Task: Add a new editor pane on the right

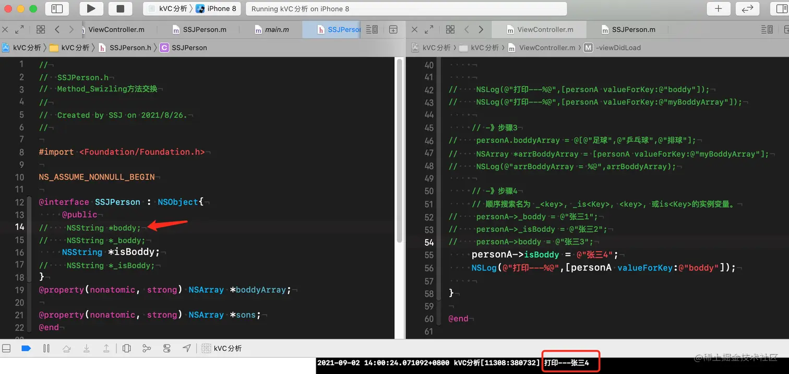Action: tap(393, 30)
